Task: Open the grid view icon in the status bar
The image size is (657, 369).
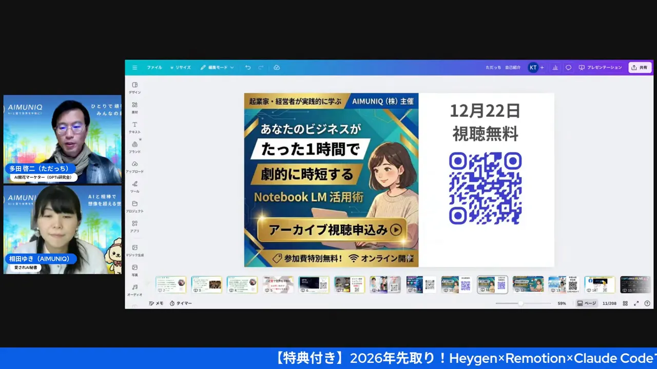Action: point(625,303)
